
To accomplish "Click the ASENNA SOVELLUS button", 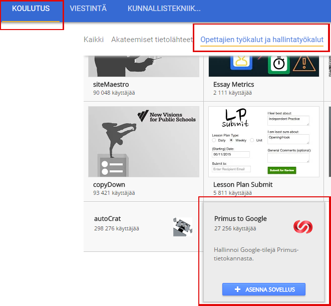I will coord(264,289).
